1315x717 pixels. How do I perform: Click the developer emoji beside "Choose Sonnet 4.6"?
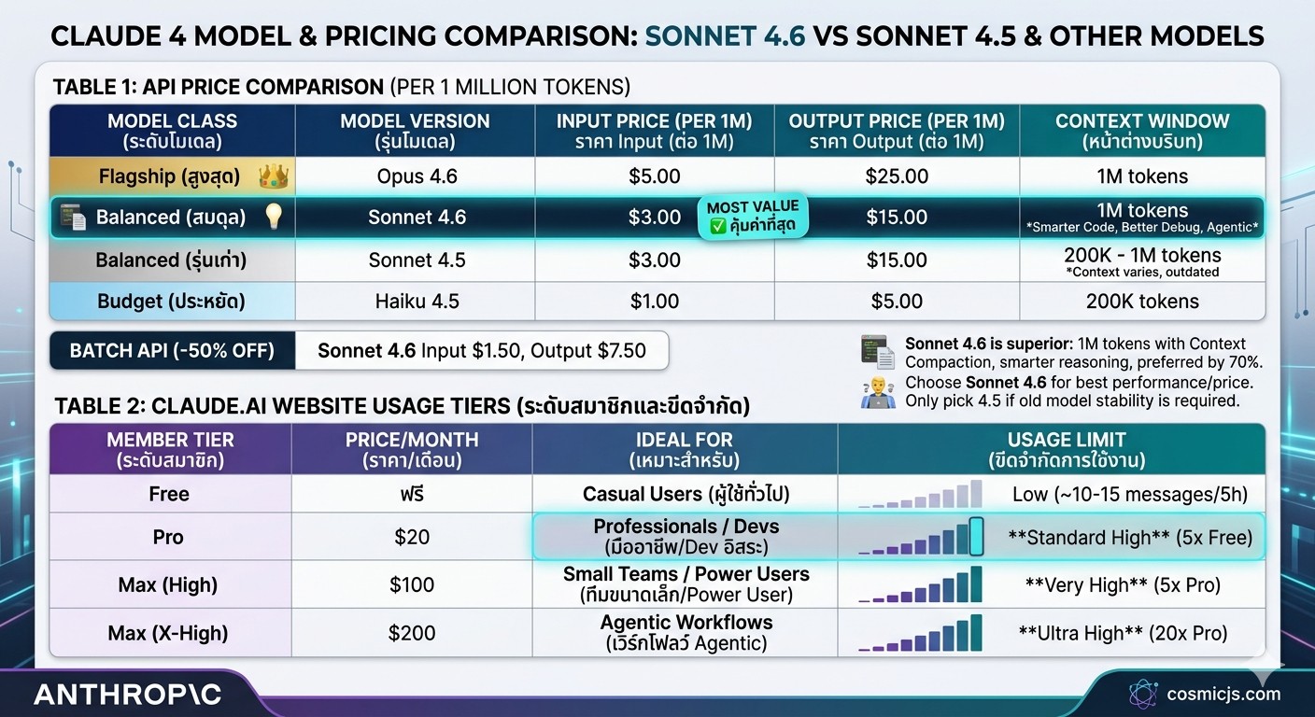point(872,392)
